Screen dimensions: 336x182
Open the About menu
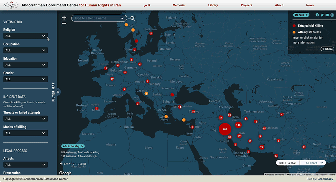279,5
